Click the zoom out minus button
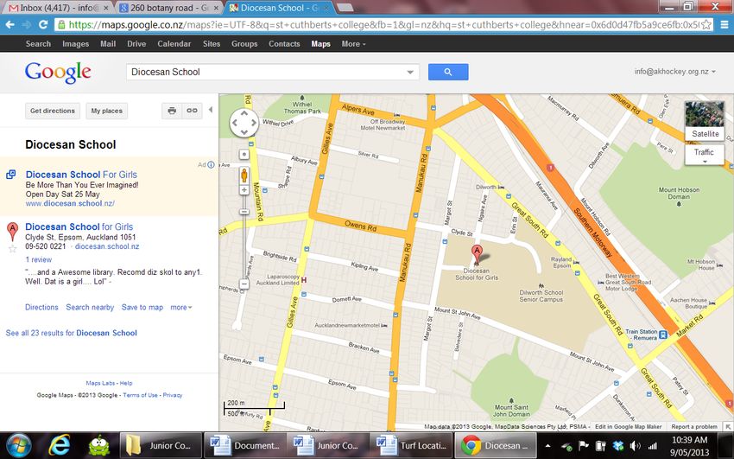Screen dimensions: 734x459 click(244, 284)
